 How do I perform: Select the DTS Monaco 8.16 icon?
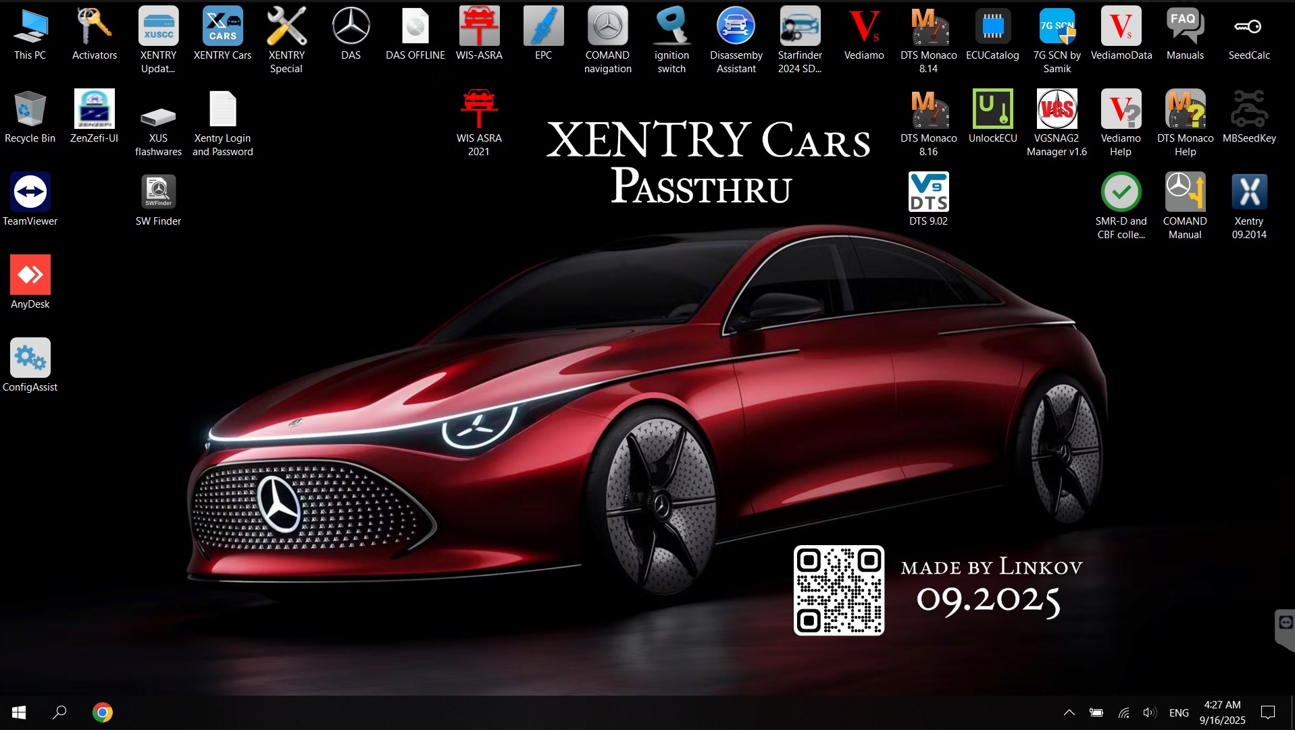point(928,110)
